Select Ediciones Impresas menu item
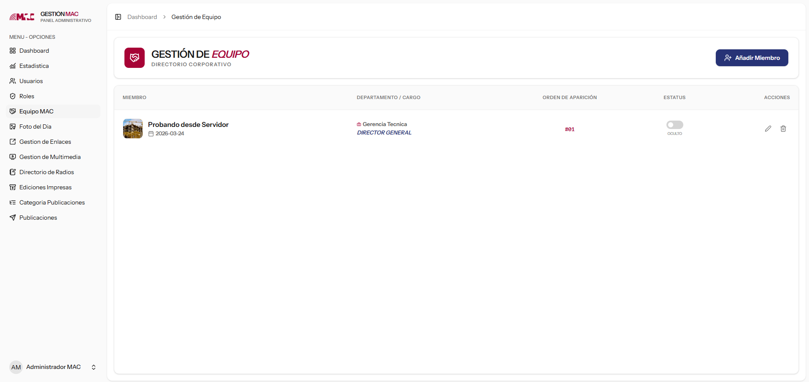 (x=45, y=187)
